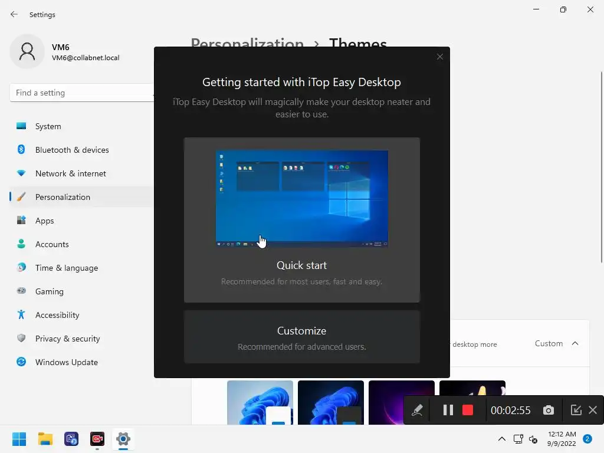Stop the screen recording

coord(468,411)
